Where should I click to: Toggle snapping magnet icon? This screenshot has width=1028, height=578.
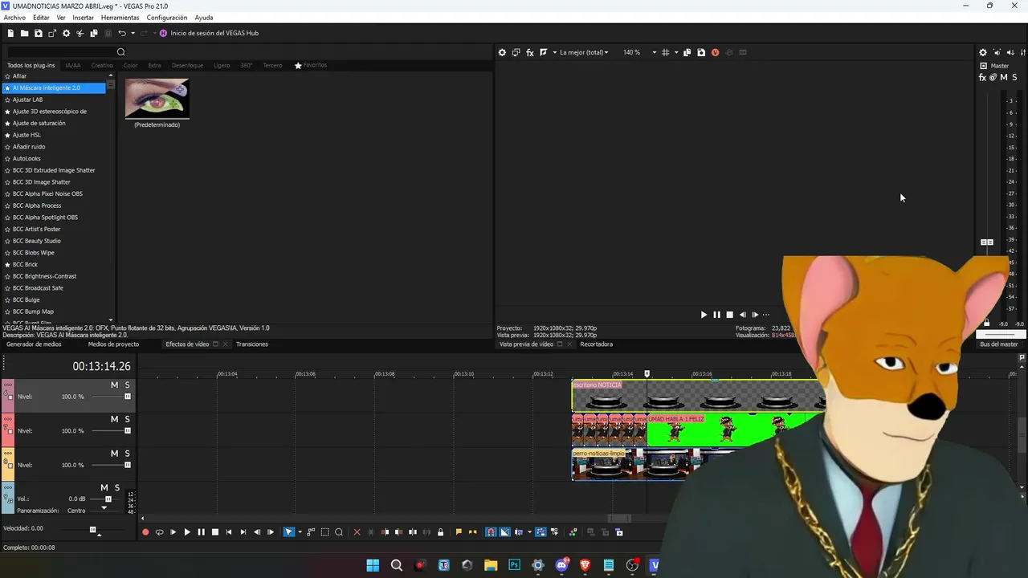tap(491, 532)
